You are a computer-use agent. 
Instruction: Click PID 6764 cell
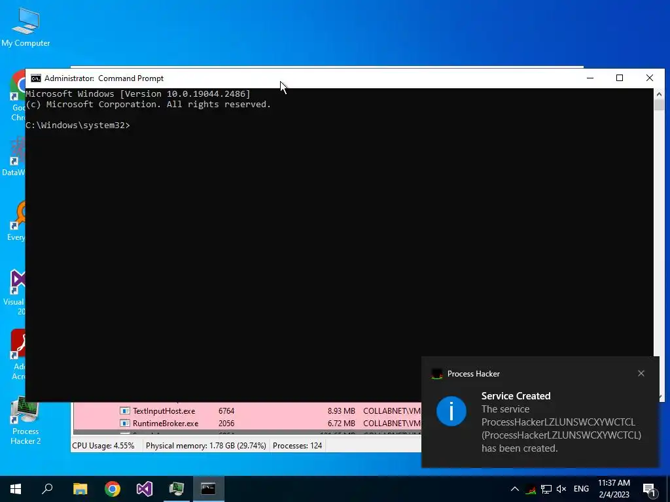pos(226,410)
